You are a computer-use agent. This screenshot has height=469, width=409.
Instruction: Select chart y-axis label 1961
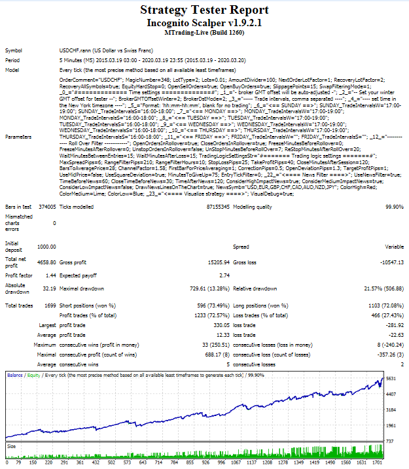pyautogui.click(x=391, y=426)
